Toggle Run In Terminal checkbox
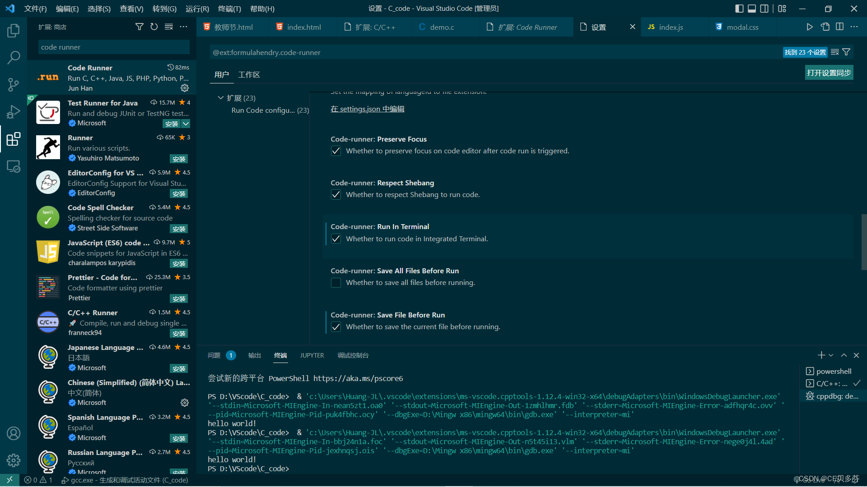This screenshot has height=487, width=867. click(336, 239)
